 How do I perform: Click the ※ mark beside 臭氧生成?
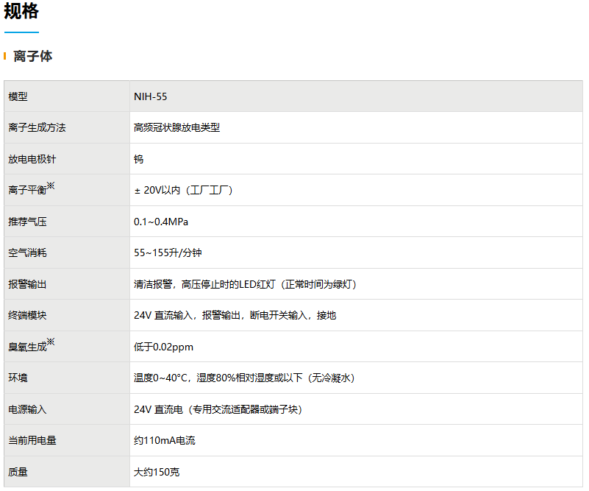[51, 342]
